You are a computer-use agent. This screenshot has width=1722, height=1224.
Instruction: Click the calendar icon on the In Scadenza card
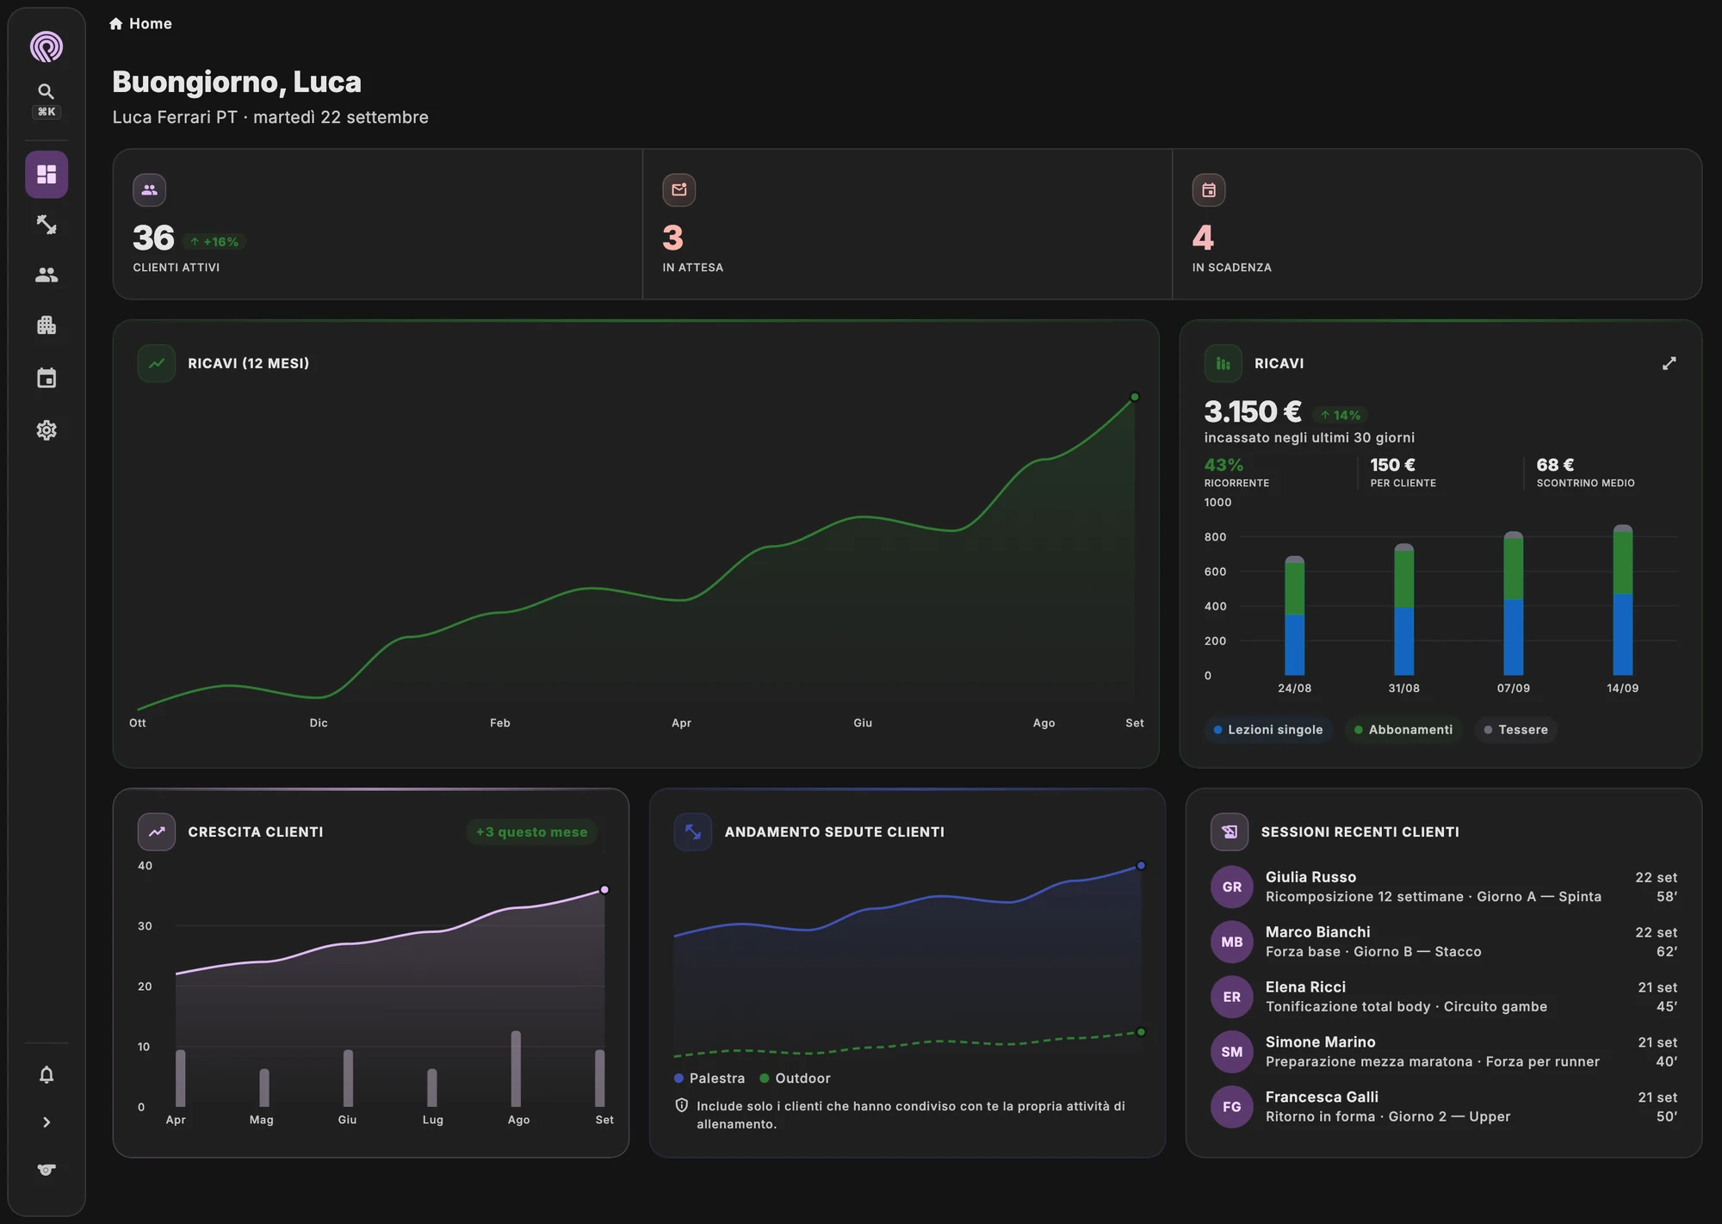pos(1209,190)
